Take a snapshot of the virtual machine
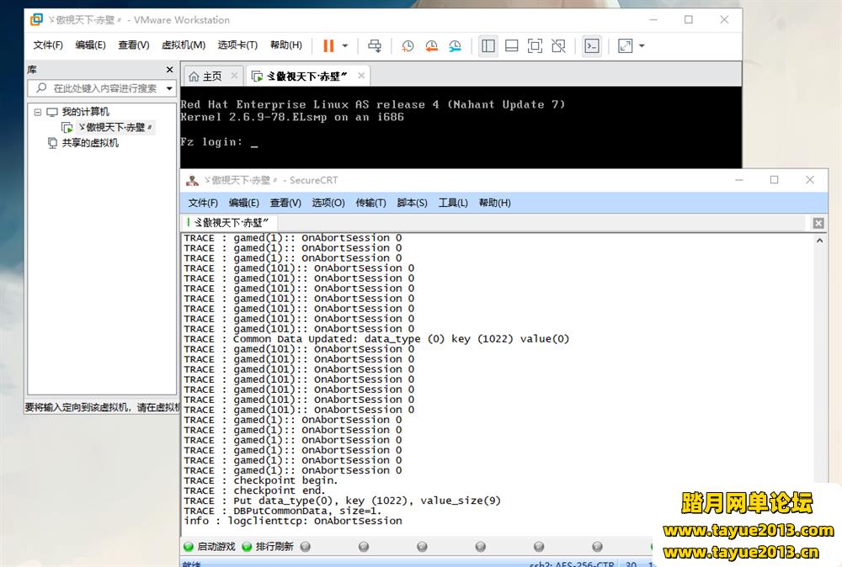The image size is (842, 567). pos(408,45)
